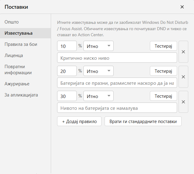Screen dimensions: 194x174
Task: Select the Известувања sidebar item
Action: point(25,33)
